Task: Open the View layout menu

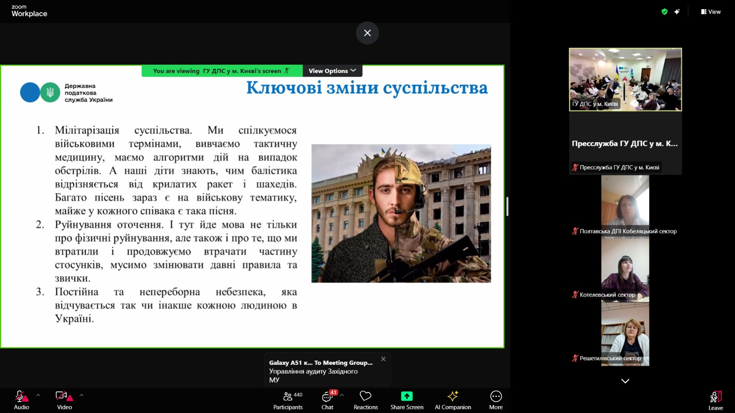Action: [x=711, y=12]
